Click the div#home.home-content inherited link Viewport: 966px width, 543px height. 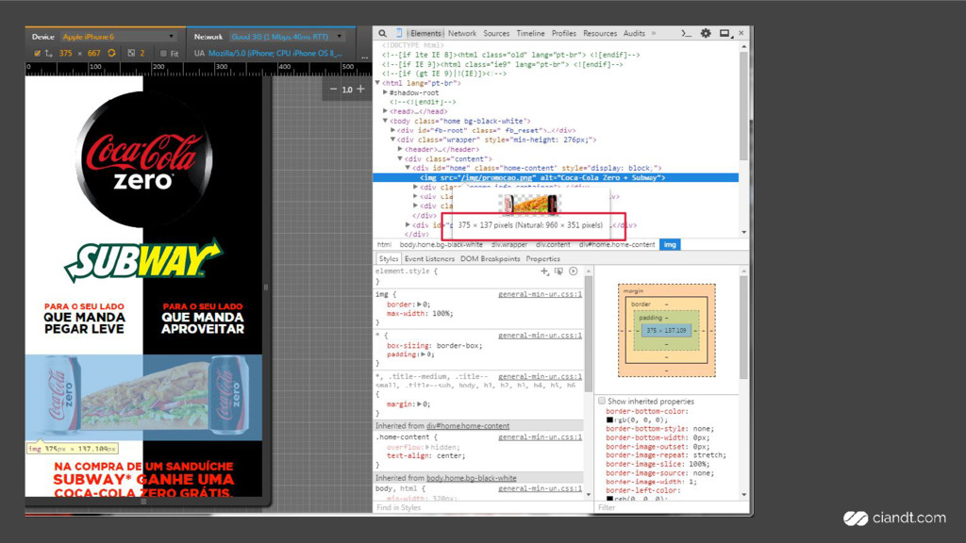point(468,426)
